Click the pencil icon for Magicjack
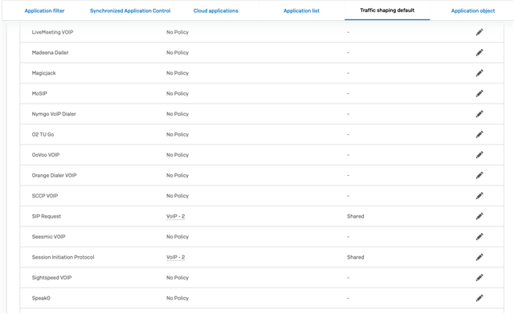514x314 pixels. point(479,73)
